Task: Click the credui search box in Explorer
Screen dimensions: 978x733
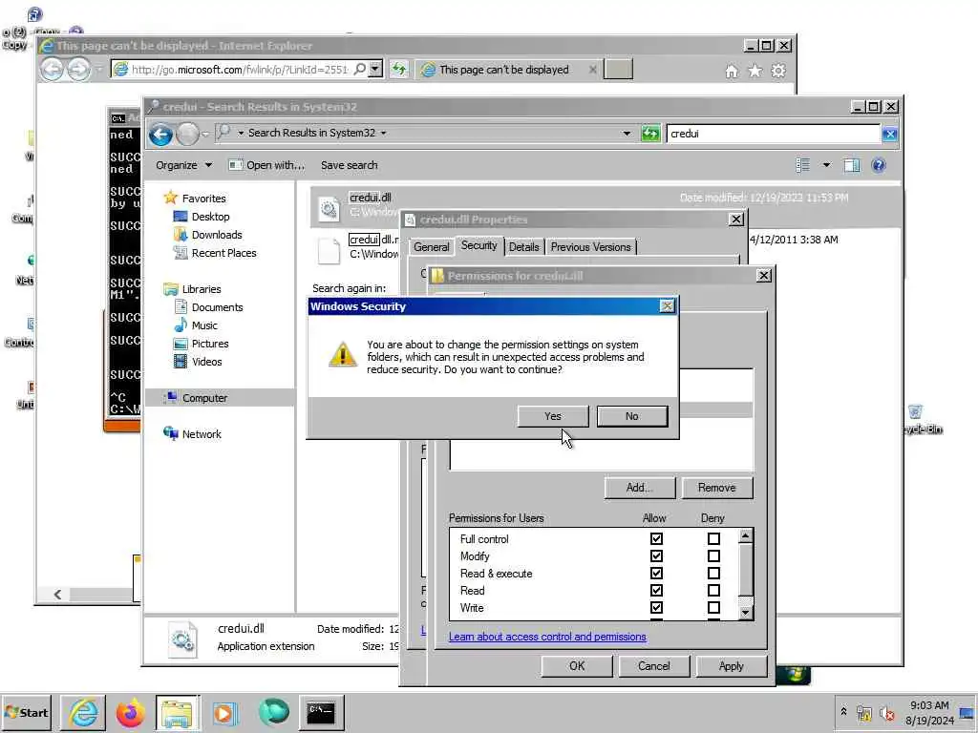Action: tap(773, 134)
